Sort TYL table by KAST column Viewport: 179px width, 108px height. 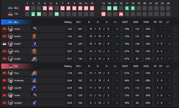(125, 66)
